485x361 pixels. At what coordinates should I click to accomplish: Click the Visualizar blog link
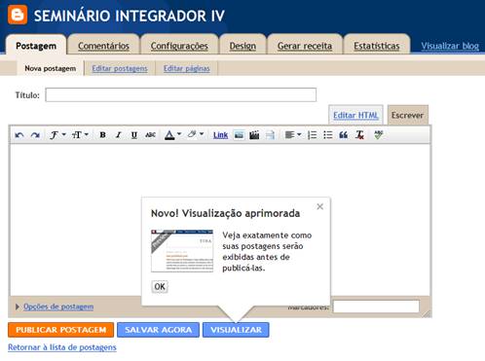[x=450, y=46]
